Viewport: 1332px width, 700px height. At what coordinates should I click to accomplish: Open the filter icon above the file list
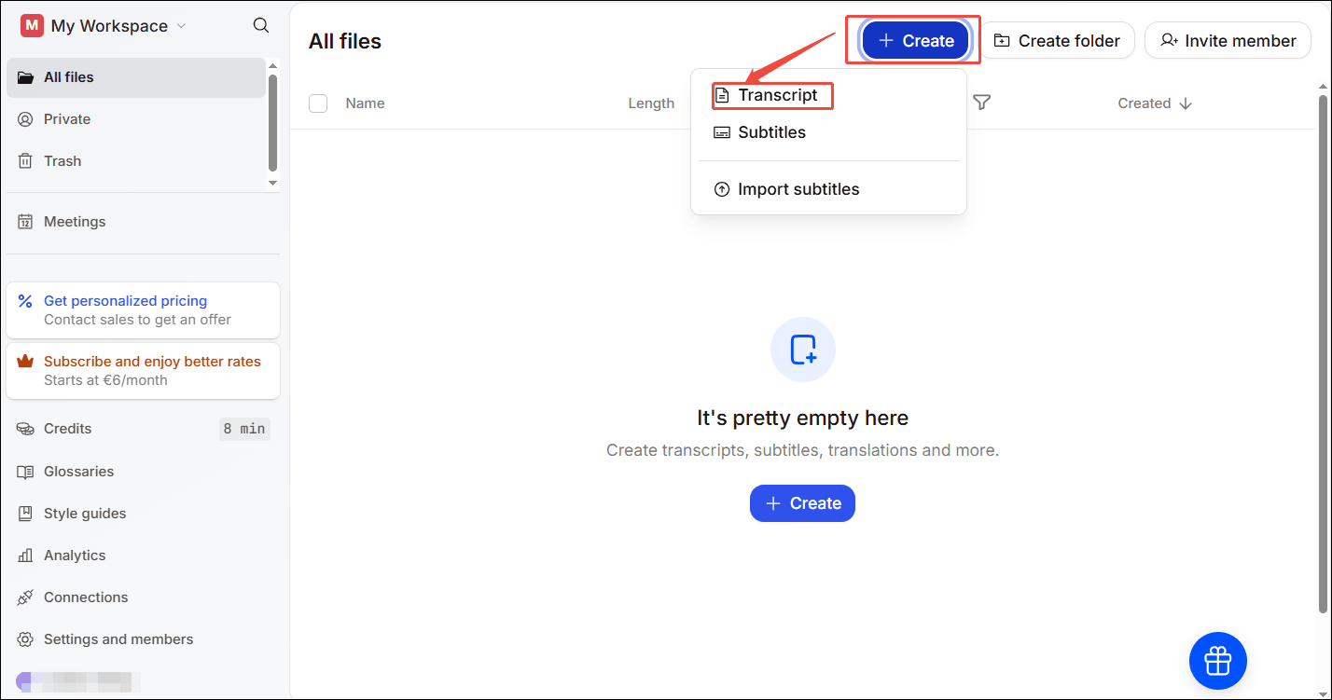click(981, 103)
